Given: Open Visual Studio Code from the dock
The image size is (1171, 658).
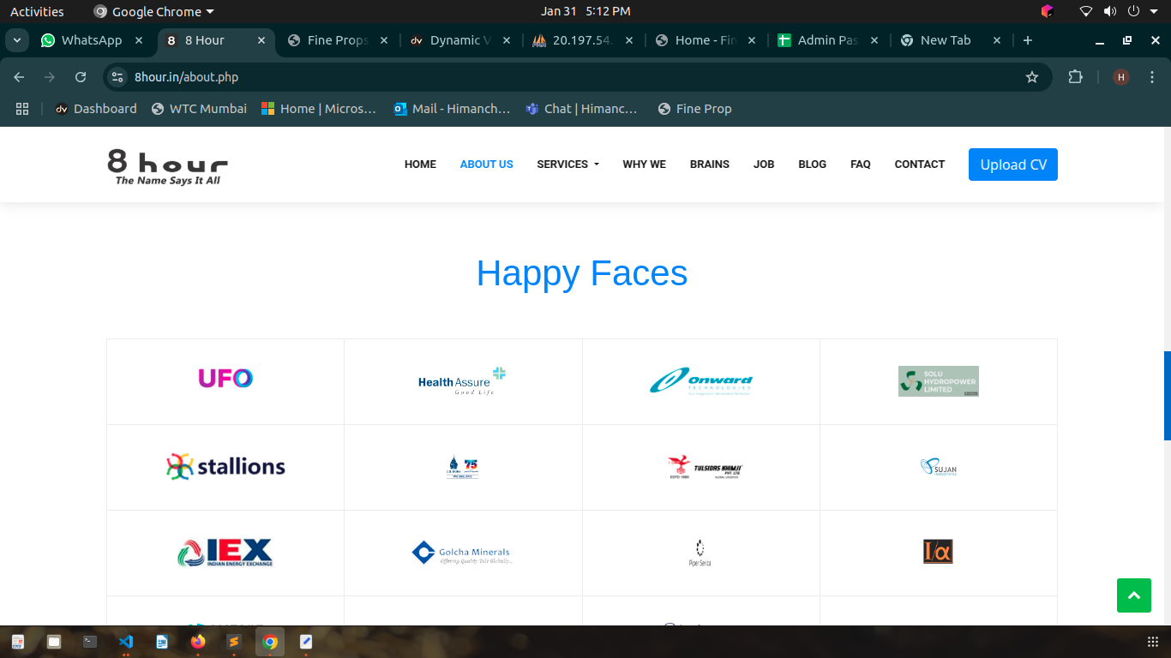Looking at the screenshot, I should (x=126, y=642).
